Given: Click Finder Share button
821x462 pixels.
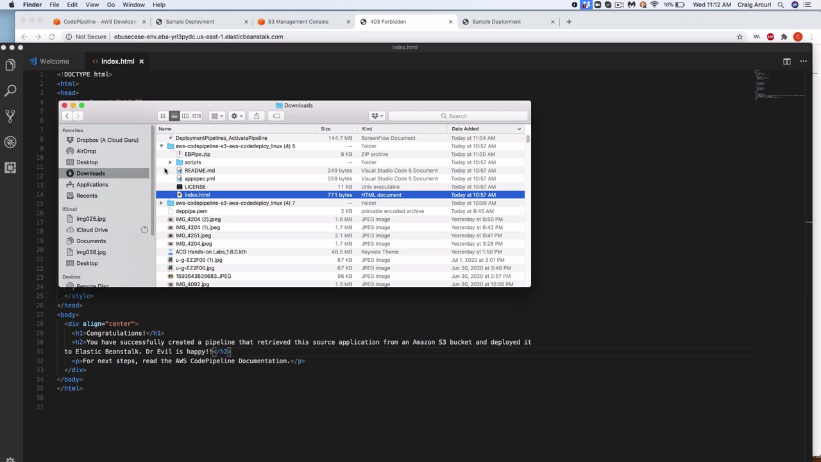Looking at the screenshot, I should point(257,116).
